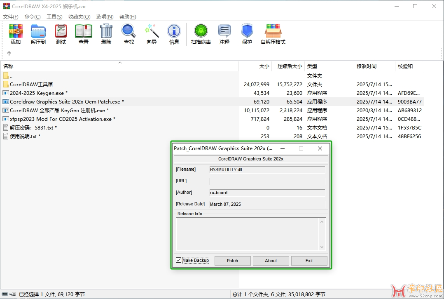Screen dimensions: 444x299
Task: Toggle the Make Backup checkbox
Action: click(x=178, y=260)
